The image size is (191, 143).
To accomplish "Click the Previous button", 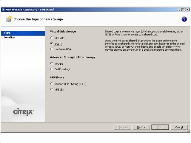I will [x=122, y=127].
